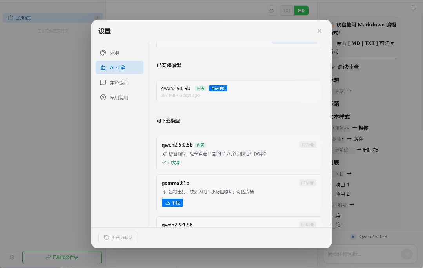Click the reset to default button
The height and width of the screenshot is (268, 423).
[x=118, y=237]
